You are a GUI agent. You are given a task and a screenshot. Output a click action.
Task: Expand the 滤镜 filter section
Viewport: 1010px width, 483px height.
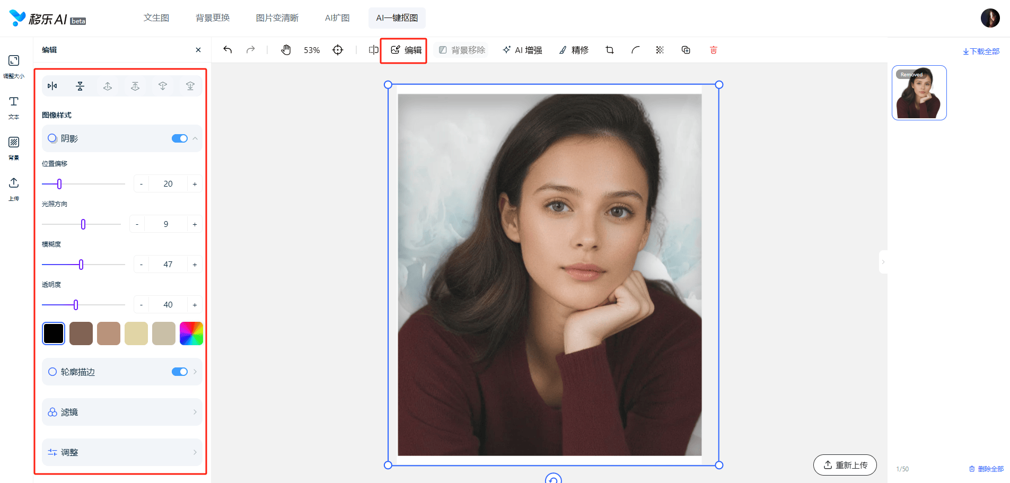pos(122,412)
